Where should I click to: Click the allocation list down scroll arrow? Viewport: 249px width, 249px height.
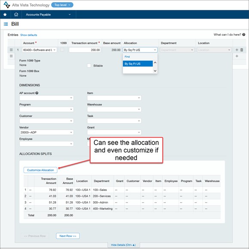pyautogui.click(x=155, y=71)
